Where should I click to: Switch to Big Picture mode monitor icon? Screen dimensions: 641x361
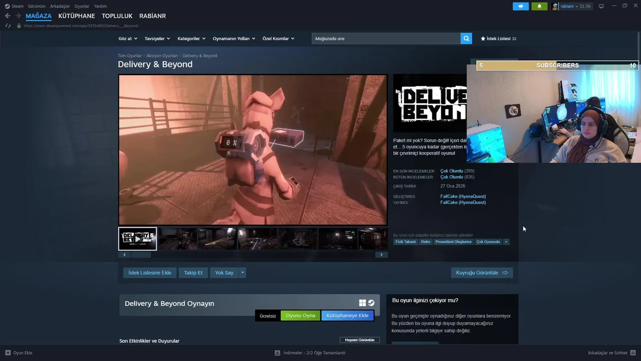tap(601, 6)
